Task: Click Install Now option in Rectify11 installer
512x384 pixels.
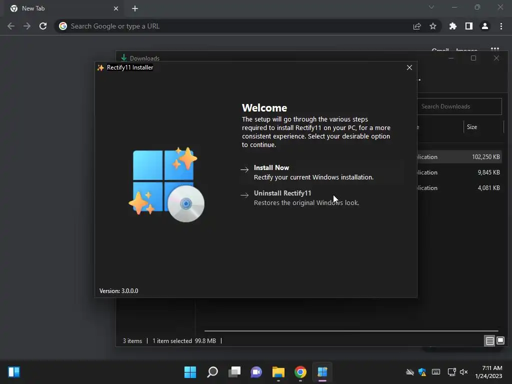Action: [x=321, y=172]
